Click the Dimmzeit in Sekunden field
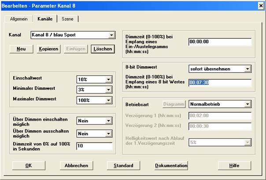The image size is (266, 180). [x=94, y=146]
